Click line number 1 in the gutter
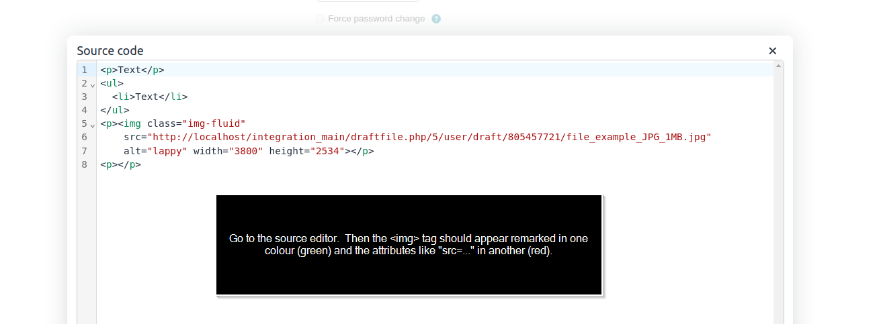The width and height of the screenshot is (879, 324). click(x=85, y=70)
